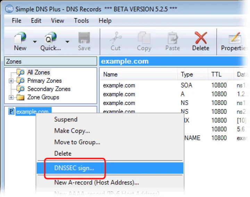Click the Cut scissors icon
Screen dimensions: 250x197
(x=115, y=38)
